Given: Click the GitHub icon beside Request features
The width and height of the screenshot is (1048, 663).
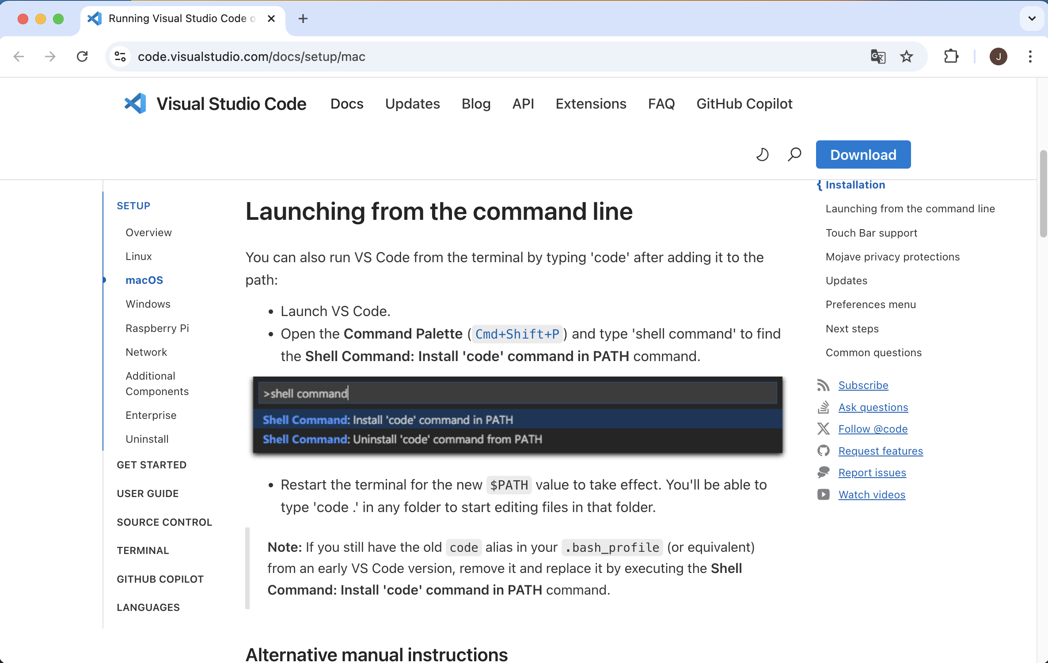Looking at the screenshot, I should (x=823, y=451).
